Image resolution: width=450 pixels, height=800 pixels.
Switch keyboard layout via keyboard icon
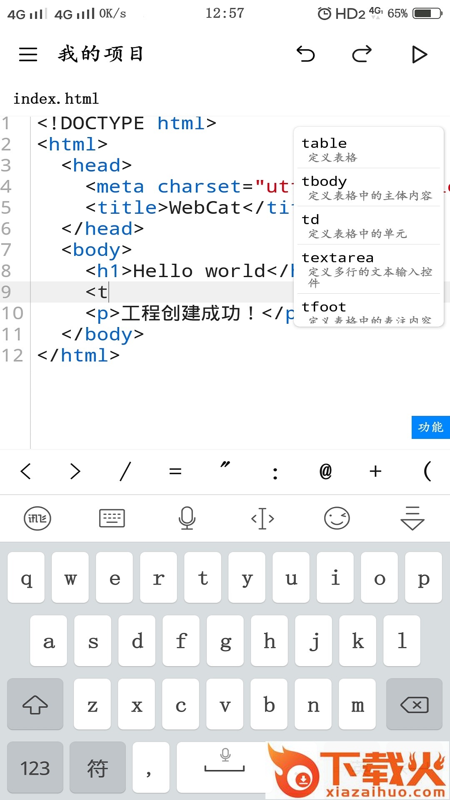112,519
